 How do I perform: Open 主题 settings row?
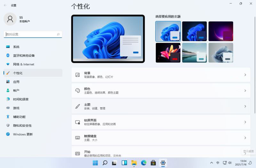pos(161,106)
